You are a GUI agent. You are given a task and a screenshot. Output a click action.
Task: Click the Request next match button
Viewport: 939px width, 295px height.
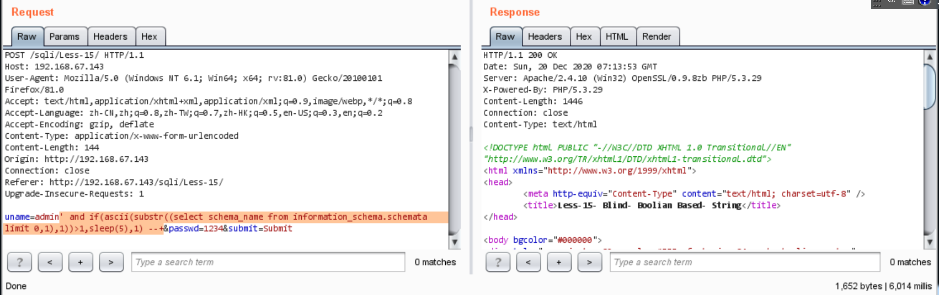point(111,262)
